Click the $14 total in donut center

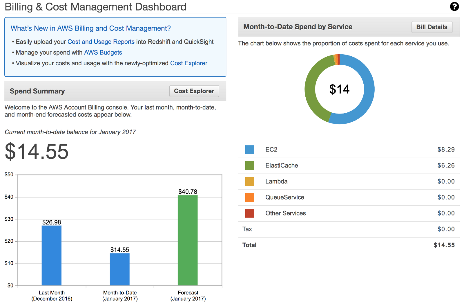339,89
